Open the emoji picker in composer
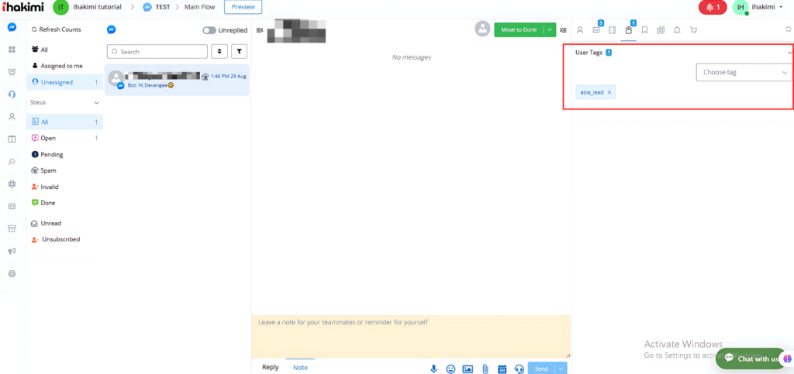794x374 pixels. pos(451,369)
